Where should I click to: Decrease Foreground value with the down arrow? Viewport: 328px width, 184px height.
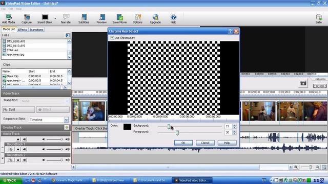point(234,133)
